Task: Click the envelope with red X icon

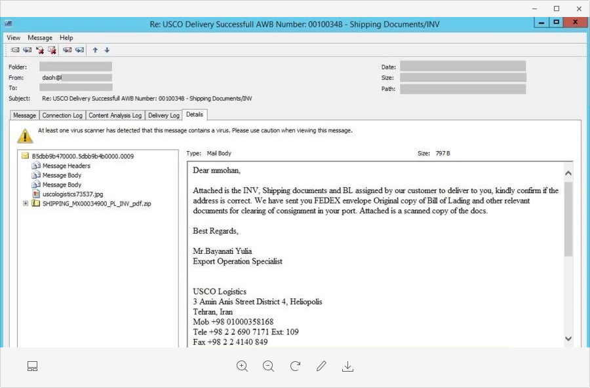Action: 52,50
